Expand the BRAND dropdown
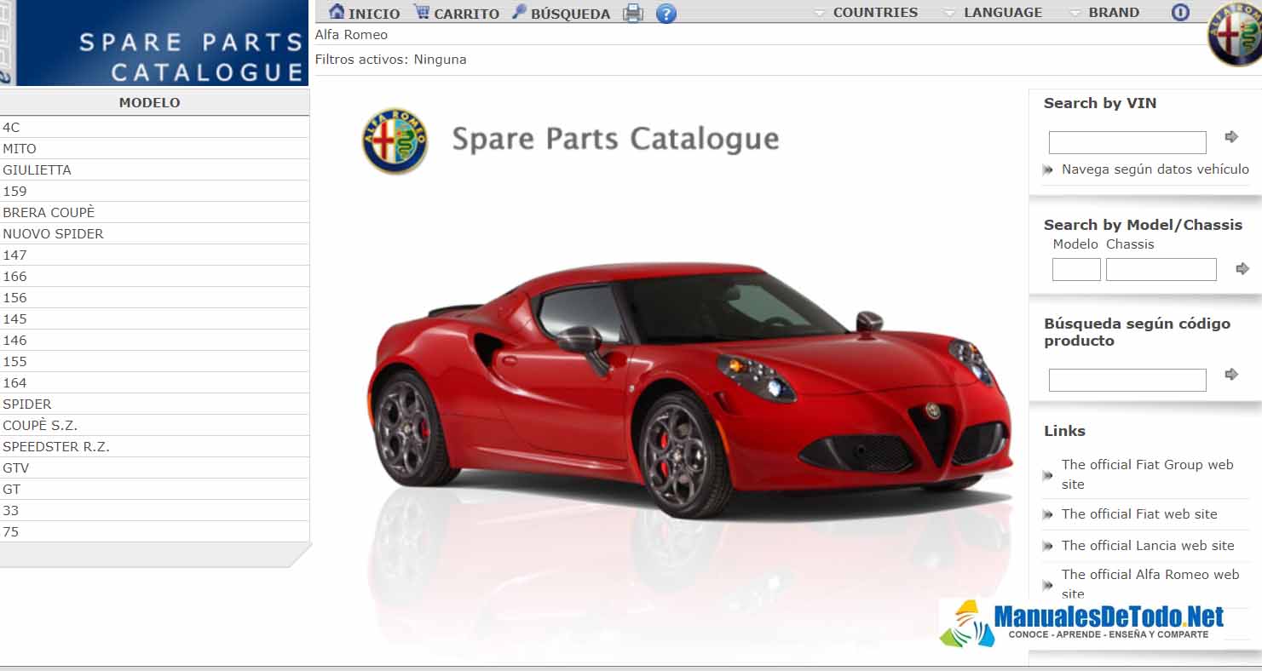1262x671 pixels. click(1104, 13)
